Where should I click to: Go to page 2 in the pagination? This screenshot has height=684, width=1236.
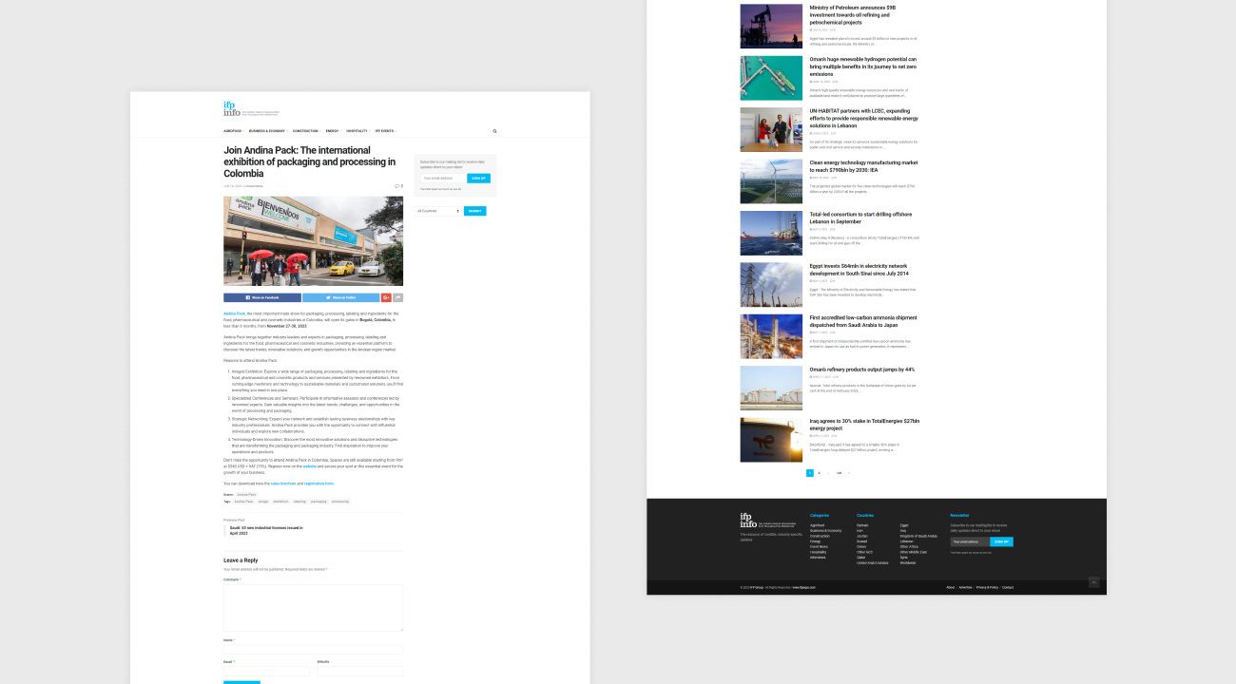pos(820,472)
